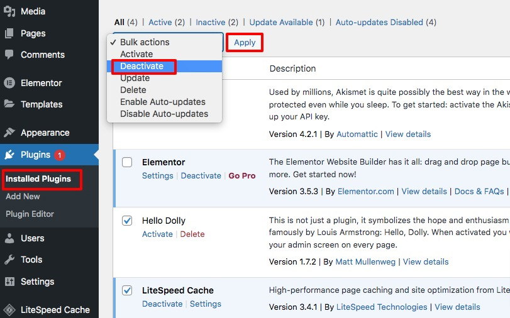Uncheck the Hello Dolly plugin checkbox

[127, 221]
